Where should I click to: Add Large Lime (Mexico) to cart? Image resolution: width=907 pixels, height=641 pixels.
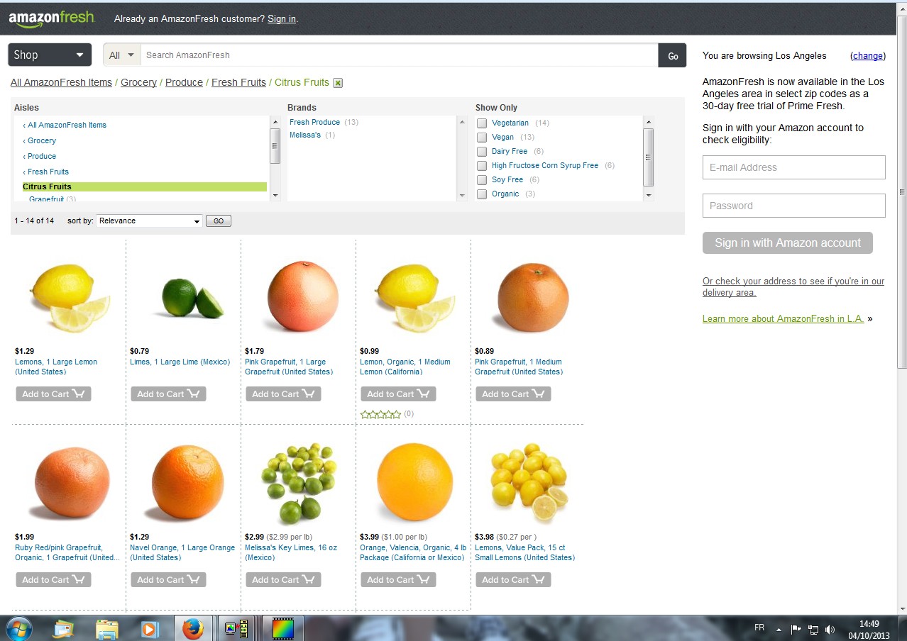(x=168, y=394)
